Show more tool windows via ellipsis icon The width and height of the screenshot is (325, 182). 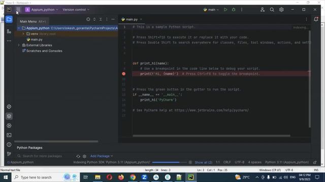pos(9,41)
